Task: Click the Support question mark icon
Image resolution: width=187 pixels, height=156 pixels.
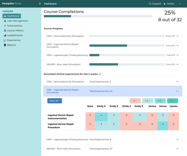Action: pyautogui.click(x=150, y=4)
